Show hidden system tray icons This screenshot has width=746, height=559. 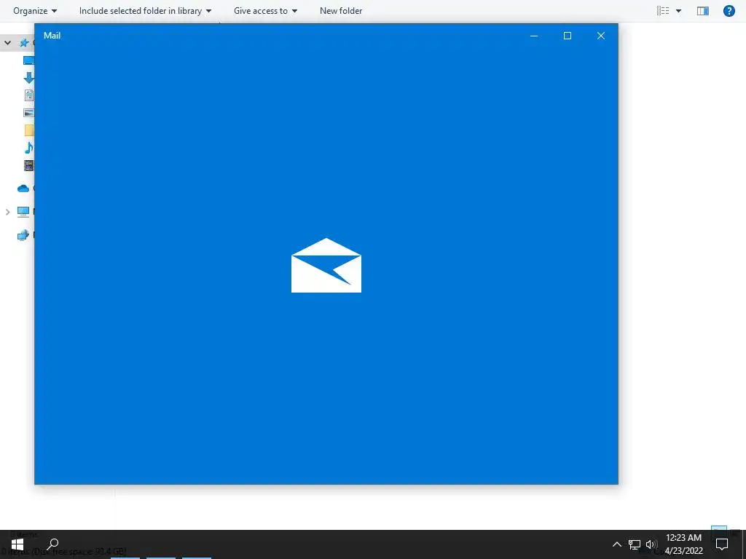tap(616, 544)
